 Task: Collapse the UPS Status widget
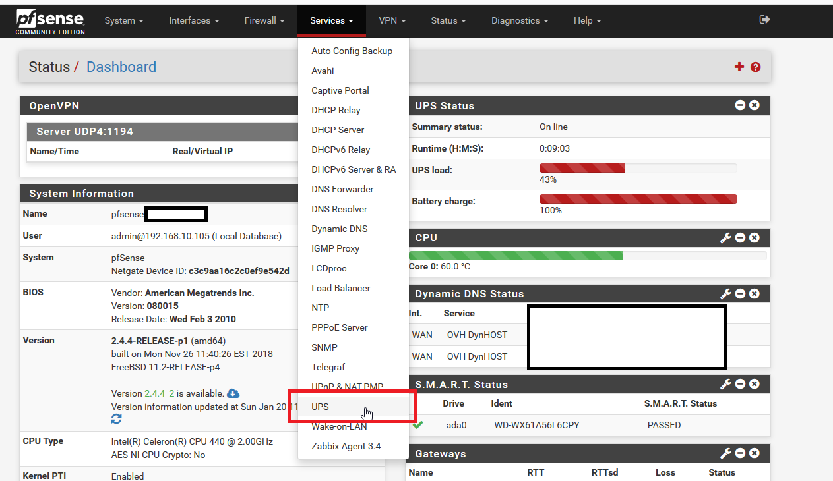(x=740, y=105)
